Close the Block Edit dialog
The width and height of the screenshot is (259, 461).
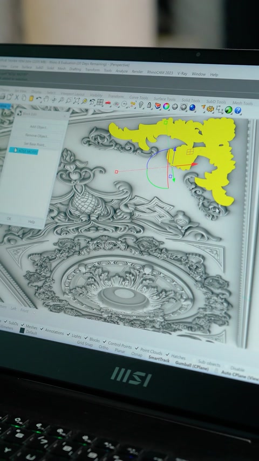tap(65, 117)
